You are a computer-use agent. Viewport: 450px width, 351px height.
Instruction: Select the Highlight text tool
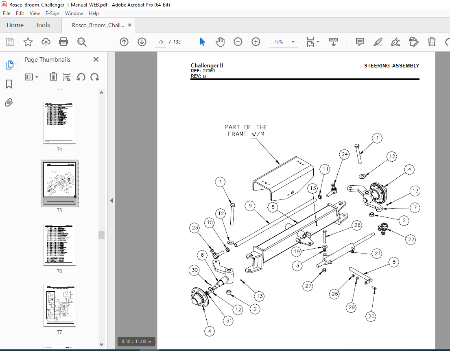378,42
